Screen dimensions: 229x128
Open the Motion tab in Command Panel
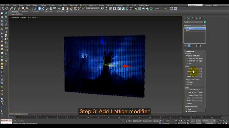click(x=196, y=18)
